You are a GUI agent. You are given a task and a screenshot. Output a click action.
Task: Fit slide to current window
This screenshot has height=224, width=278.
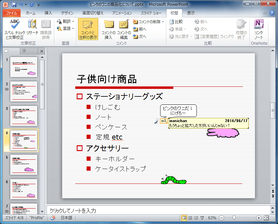[266, 218]
